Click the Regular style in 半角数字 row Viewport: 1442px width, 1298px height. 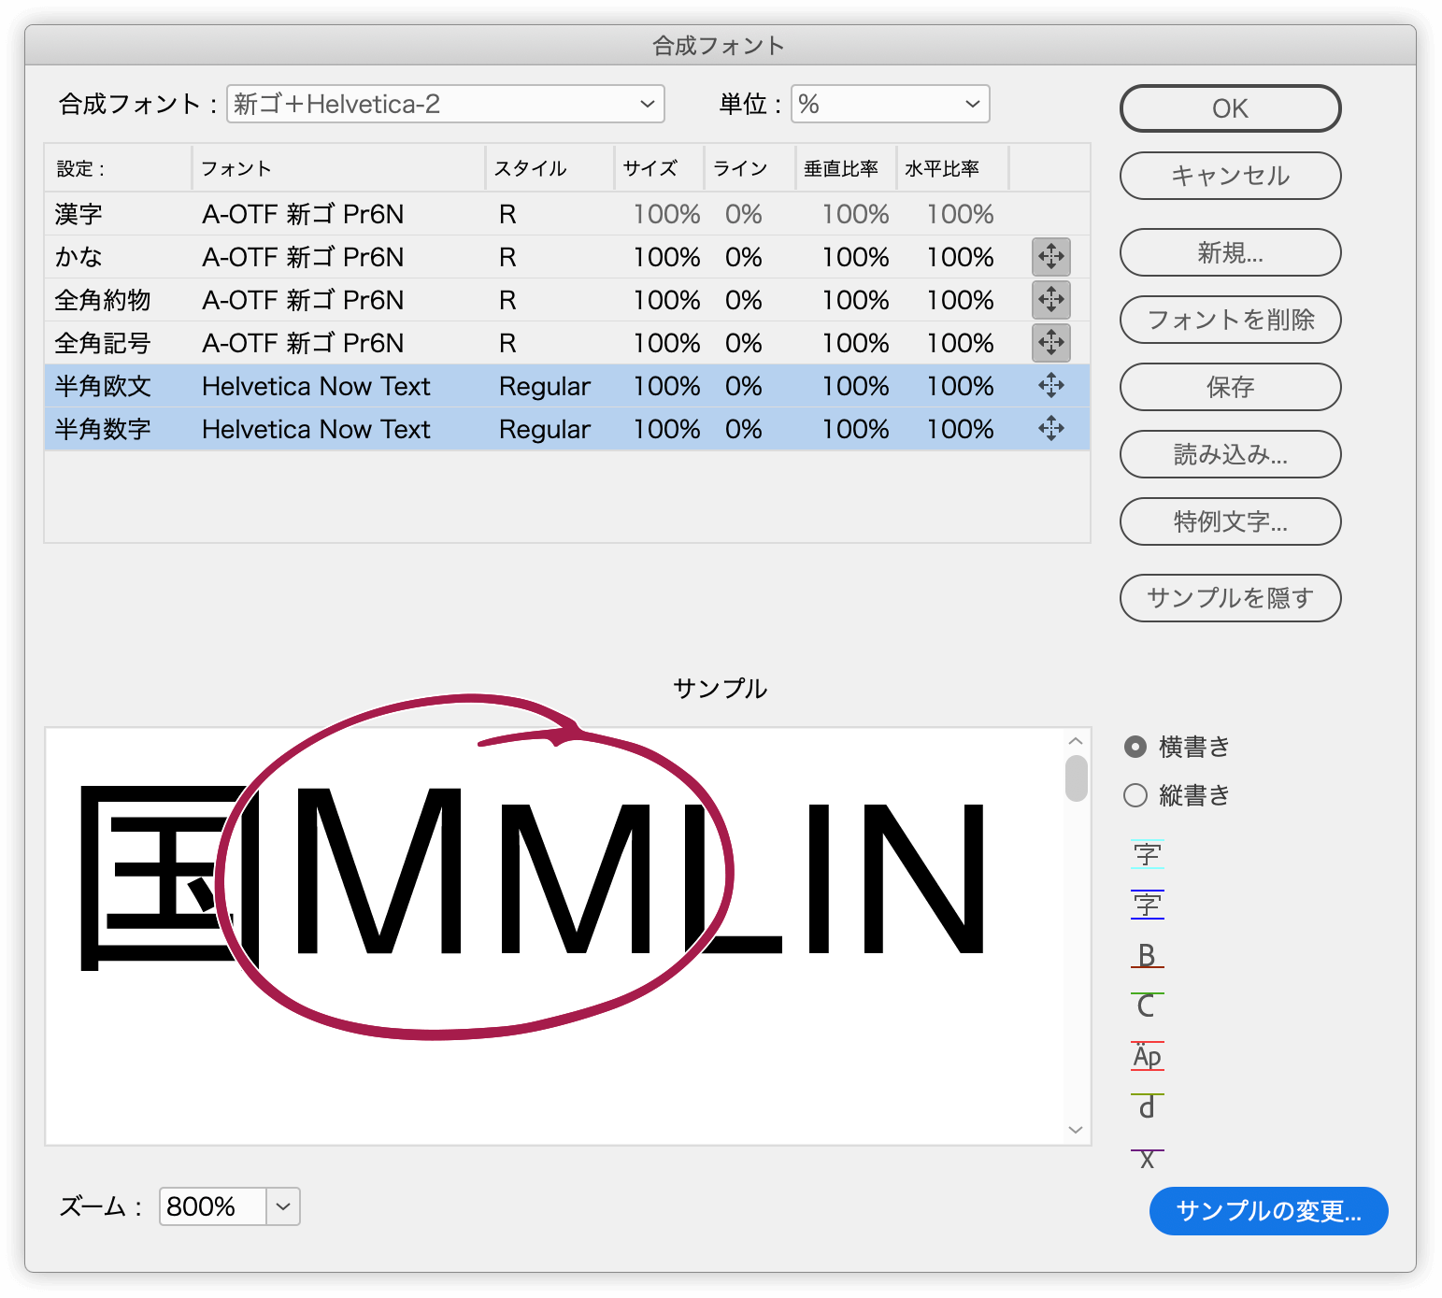click(545, 429)
